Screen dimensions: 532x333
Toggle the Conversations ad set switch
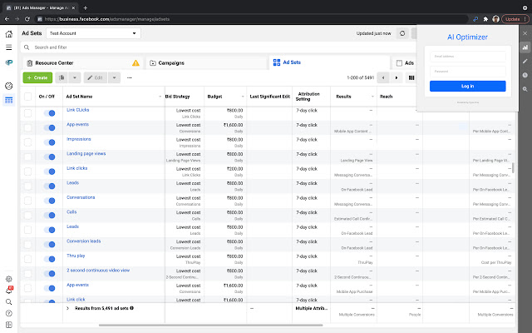click(50, 199)
